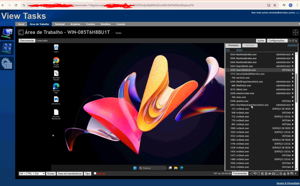This screenshot has width=300, height=186.
Task: Click the Atualizar link in process panel
Action: (x=292, y=45)
